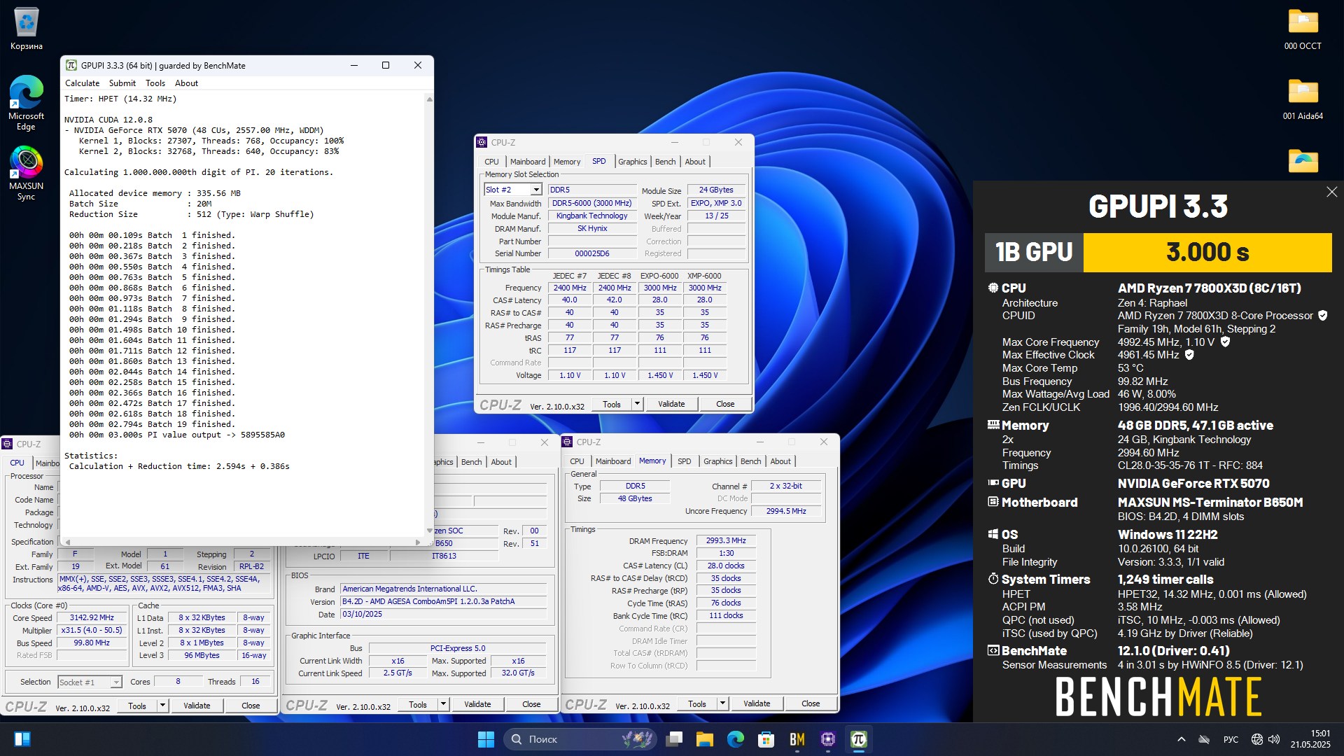Open the 000 OCCT desktop folder
This screenshot has height=756, width=1344.
coord(1302,29)
